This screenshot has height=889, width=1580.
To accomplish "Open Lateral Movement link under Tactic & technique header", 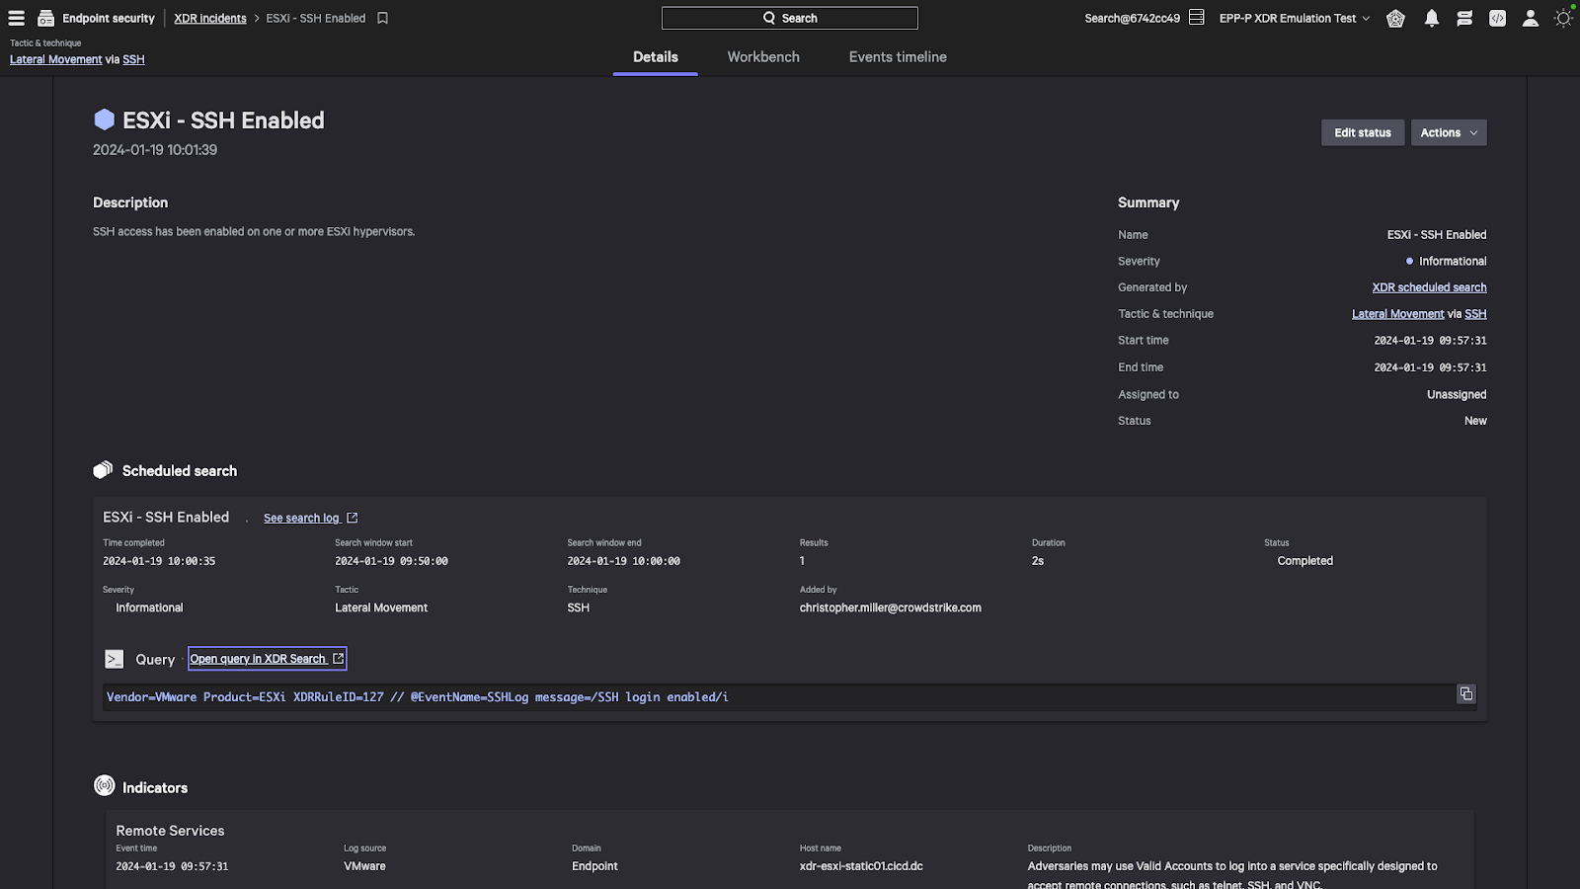I will [x=55, y=59].
